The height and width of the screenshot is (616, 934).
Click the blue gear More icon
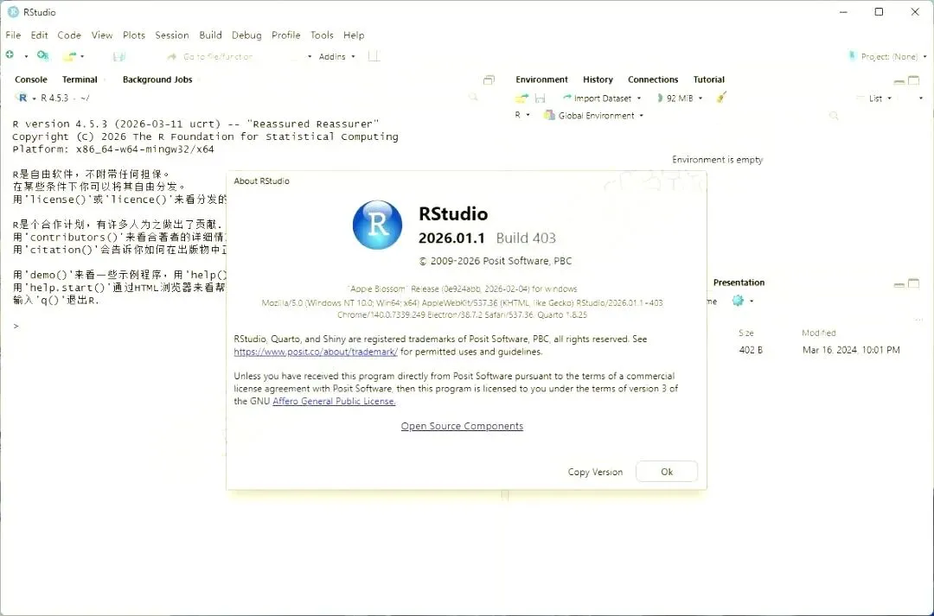tap(738, 301)
